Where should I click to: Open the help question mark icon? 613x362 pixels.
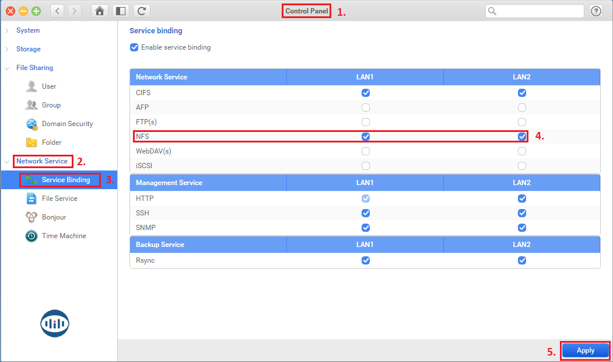pos(596,11)
